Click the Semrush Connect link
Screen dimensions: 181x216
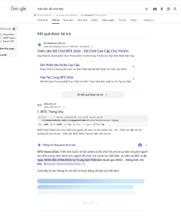115,120
